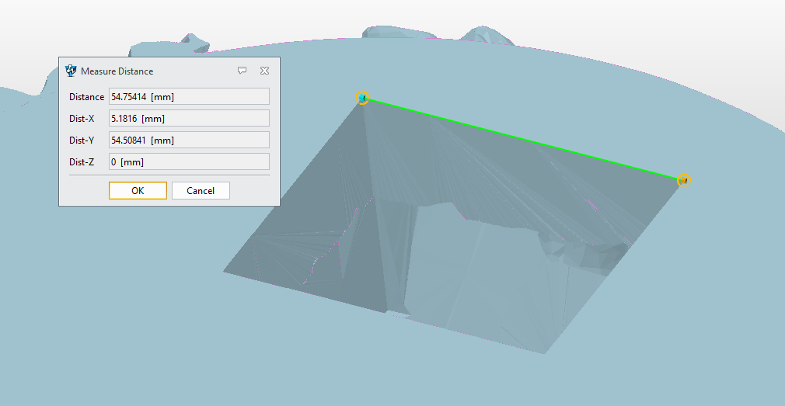Viewport: 785px width, 406px height.
Task: Click the Distance value field
Action: tap(189, 97)
